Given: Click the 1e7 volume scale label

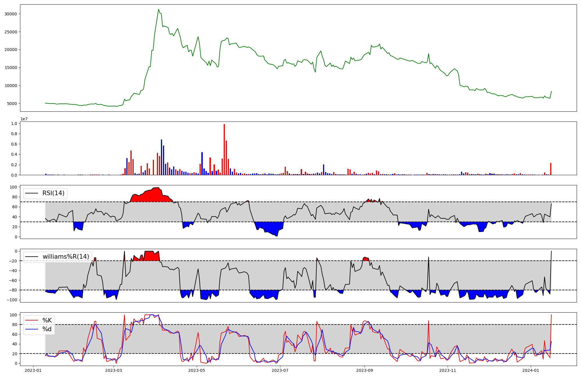Looking at the screenshot, I should coord(24,119).
